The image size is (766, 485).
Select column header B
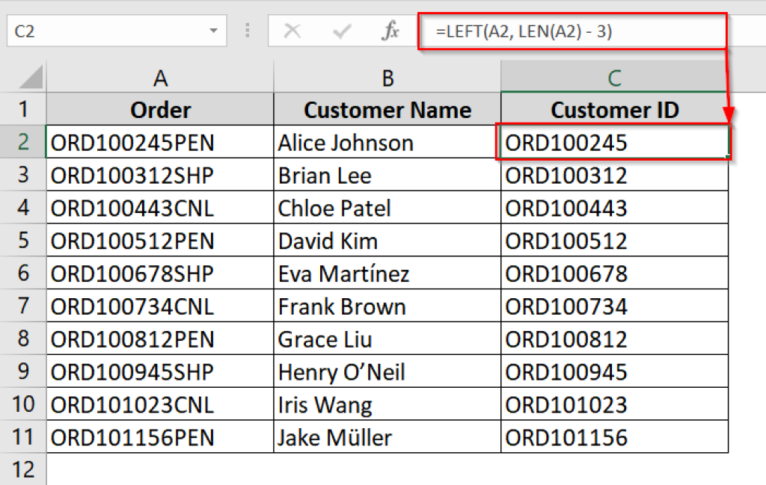[387, 77]
